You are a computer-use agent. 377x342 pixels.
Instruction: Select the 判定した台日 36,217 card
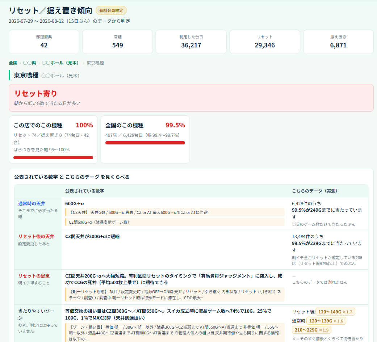coord(191,42)
